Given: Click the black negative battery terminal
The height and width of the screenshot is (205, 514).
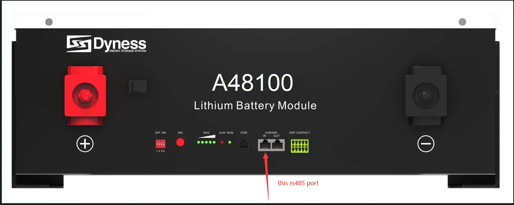Looking at the screenshot, I should pos(426,96).
